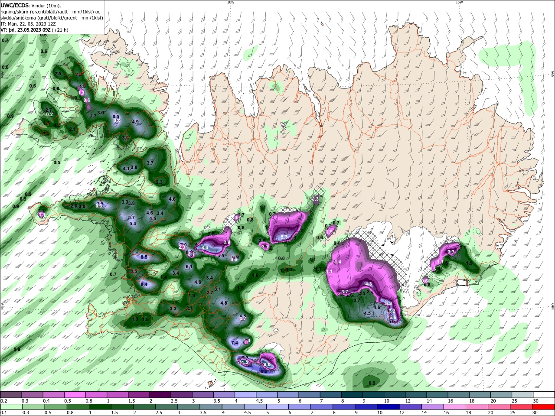The height and width of the screenshot is (416, 555).
Task: Click the 4.3 snowfall value on map
Action: tap(369, 284)
